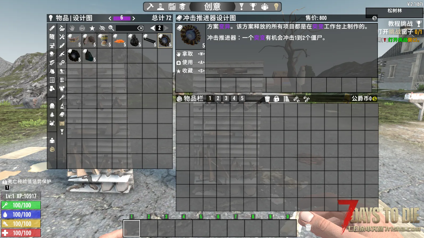This screenshot has width=424, height=238.
Task: Filter by bullets ammo category
Action: point(62,80)
